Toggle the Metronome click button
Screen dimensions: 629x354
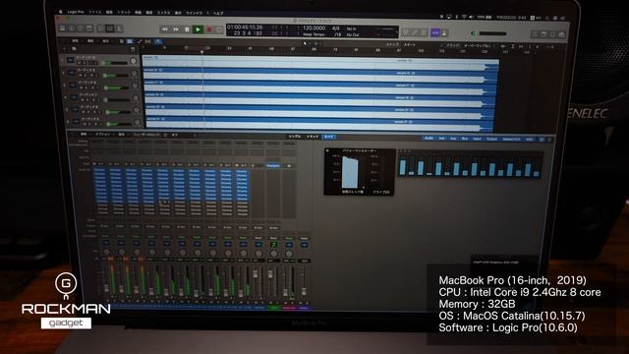tap(444, 32)
